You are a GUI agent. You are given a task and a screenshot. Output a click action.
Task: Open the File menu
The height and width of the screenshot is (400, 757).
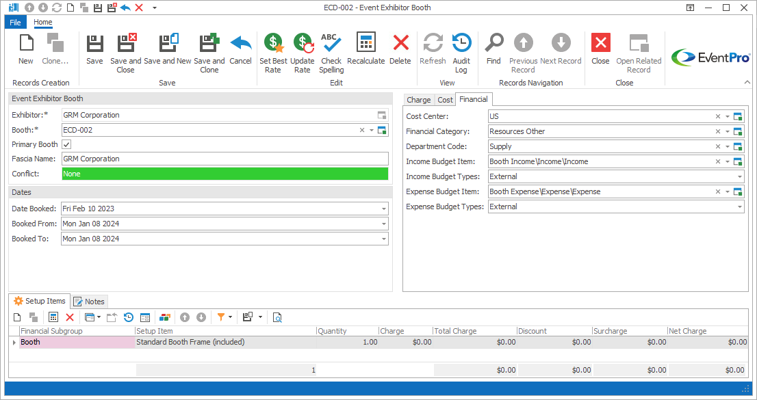tap(16, 22)
